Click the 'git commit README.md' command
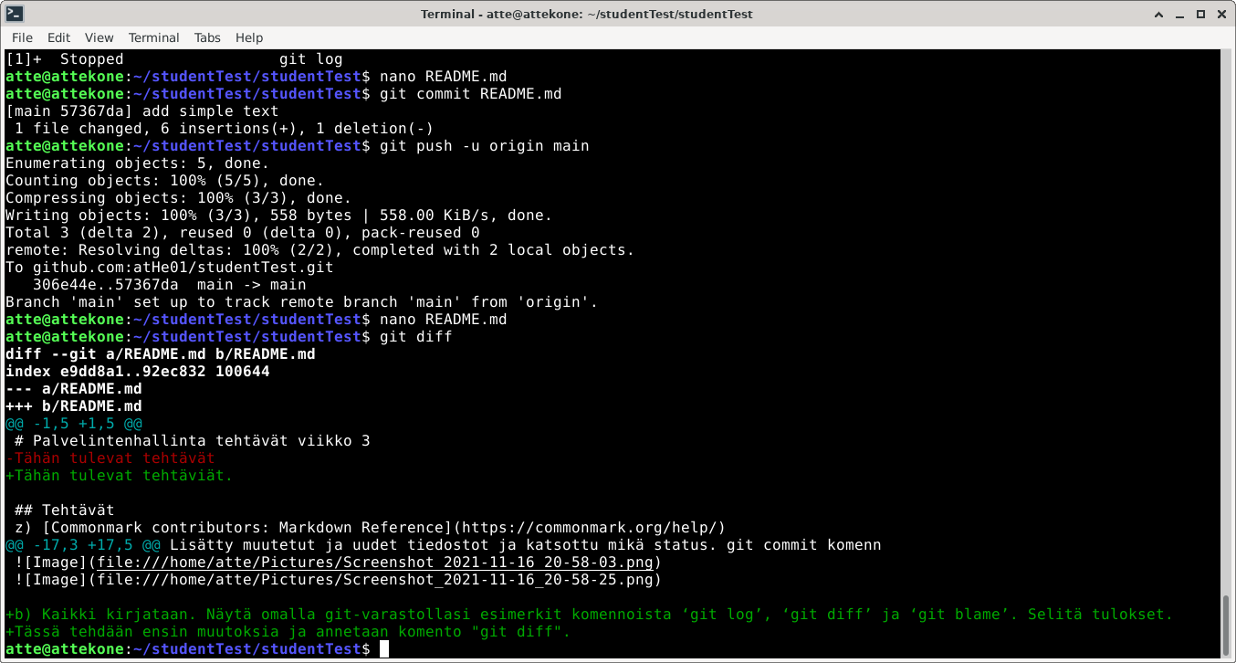 (471, 94)
